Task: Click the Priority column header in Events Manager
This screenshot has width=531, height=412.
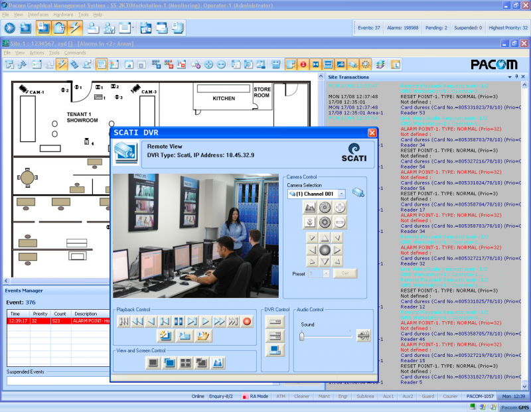Action: click(40, 314)
